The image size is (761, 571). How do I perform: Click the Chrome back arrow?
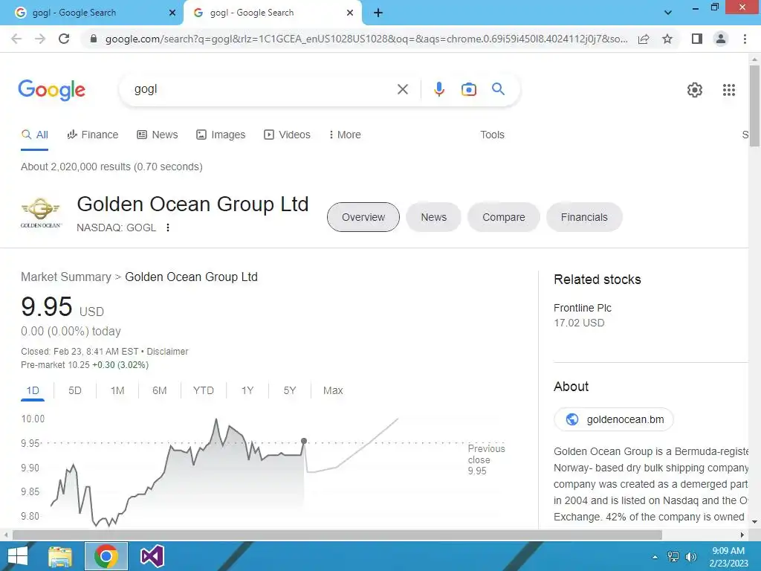[16, 39]
